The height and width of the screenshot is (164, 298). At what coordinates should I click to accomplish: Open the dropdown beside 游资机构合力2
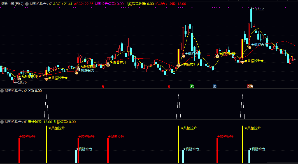click(x=2, y=91)
